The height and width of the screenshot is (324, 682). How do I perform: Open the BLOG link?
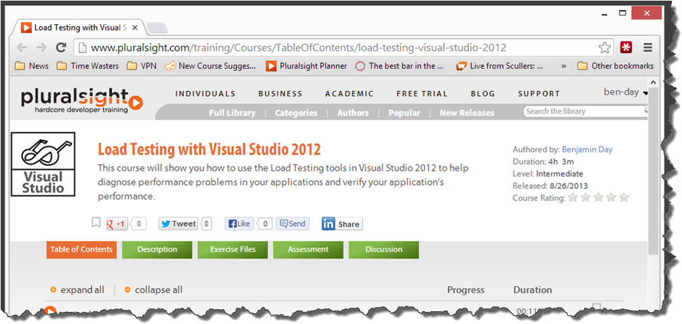pos(483,94)
